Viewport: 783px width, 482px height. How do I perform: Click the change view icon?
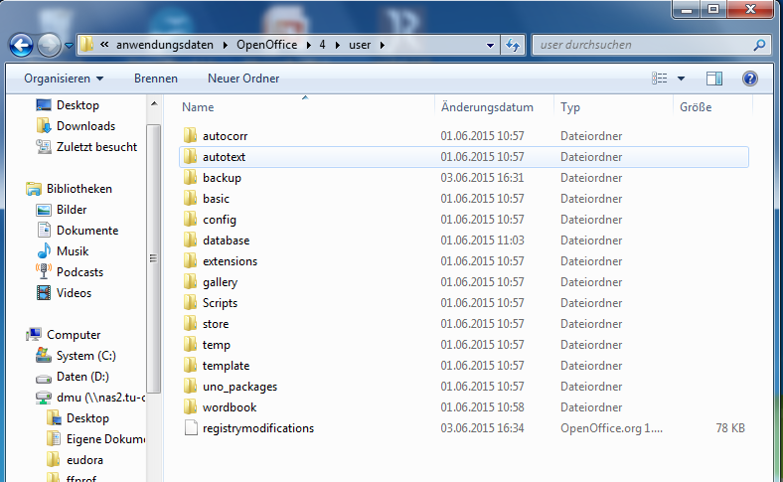pos(659,79)
